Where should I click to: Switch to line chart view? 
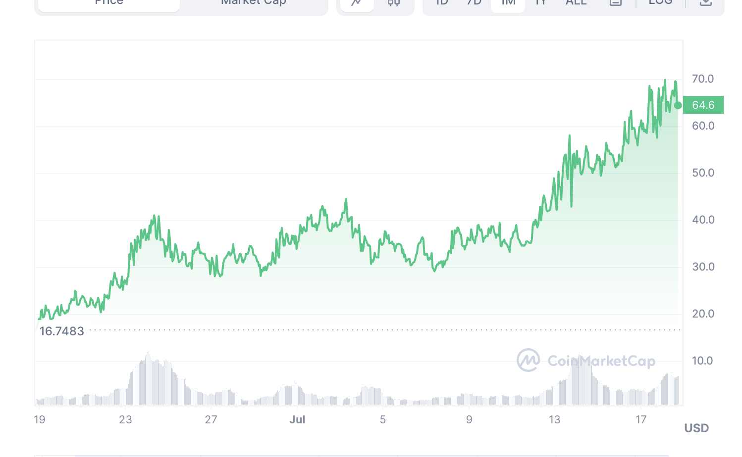tap(356, 2)
